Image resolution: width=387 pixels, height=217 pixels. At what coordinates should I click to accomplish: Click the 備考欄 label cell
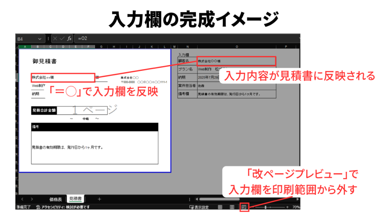click(x=187, y=94)
